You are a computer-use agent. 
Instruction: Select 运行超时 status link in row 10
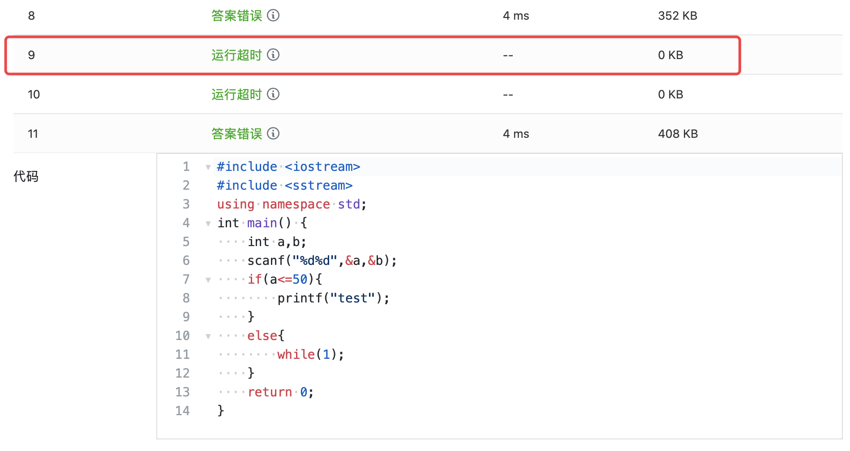click(237, 94)
